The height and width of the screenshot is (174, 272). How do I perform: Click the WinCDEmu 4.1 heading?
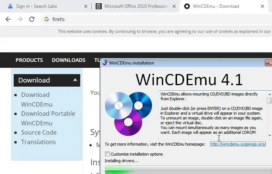tap(189, 80)
